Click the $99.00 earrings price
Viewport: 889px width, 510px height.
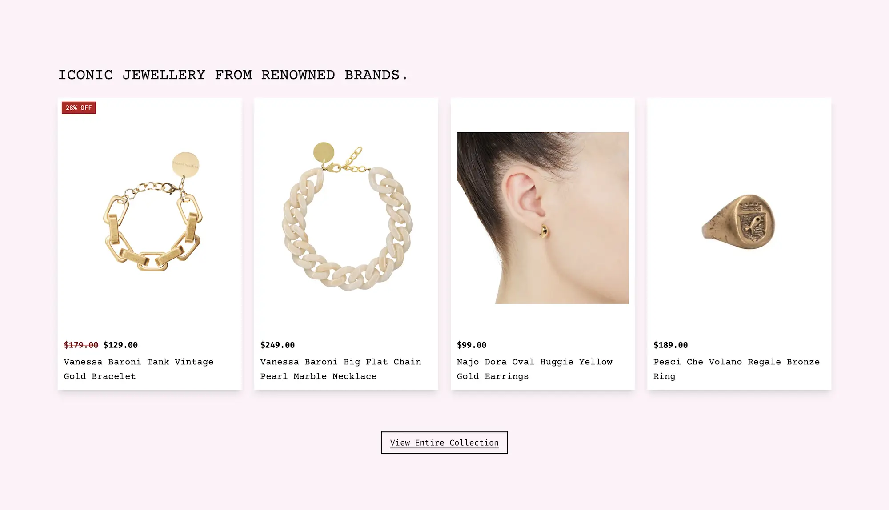pos(472,345)
